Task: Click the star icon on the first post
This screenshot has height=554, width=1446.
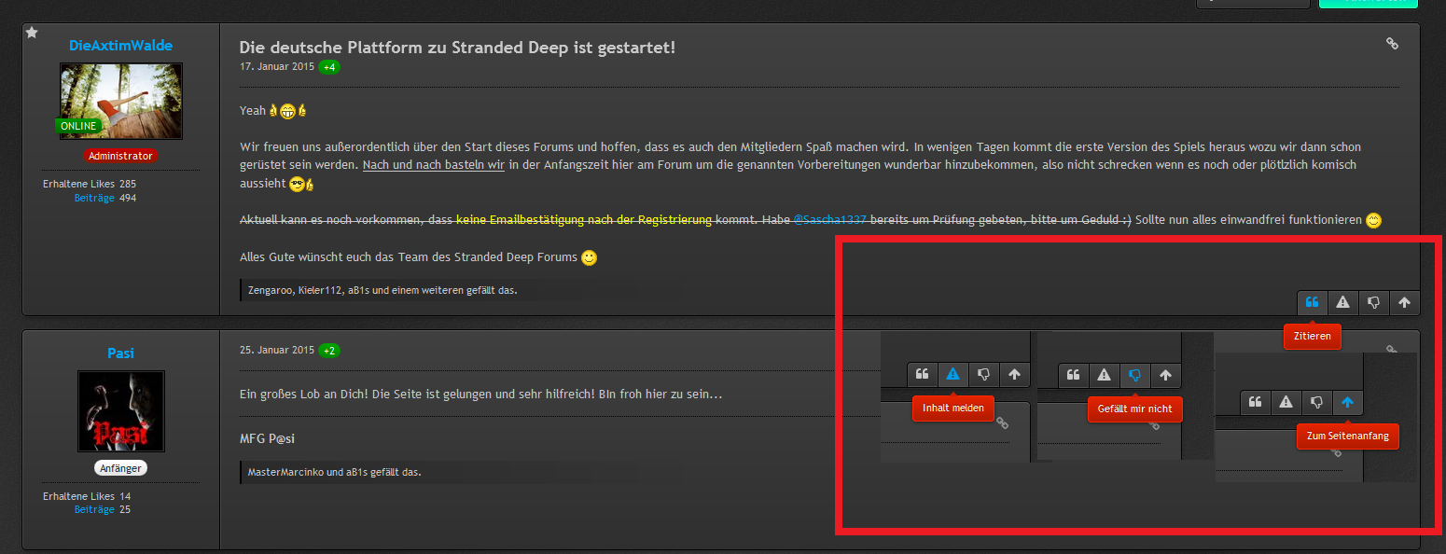Action: pos(32,33)
